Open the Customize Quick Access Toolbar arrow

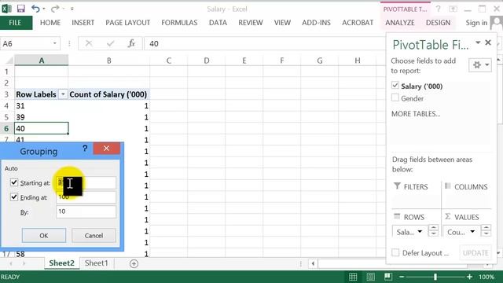click(72, 9)
